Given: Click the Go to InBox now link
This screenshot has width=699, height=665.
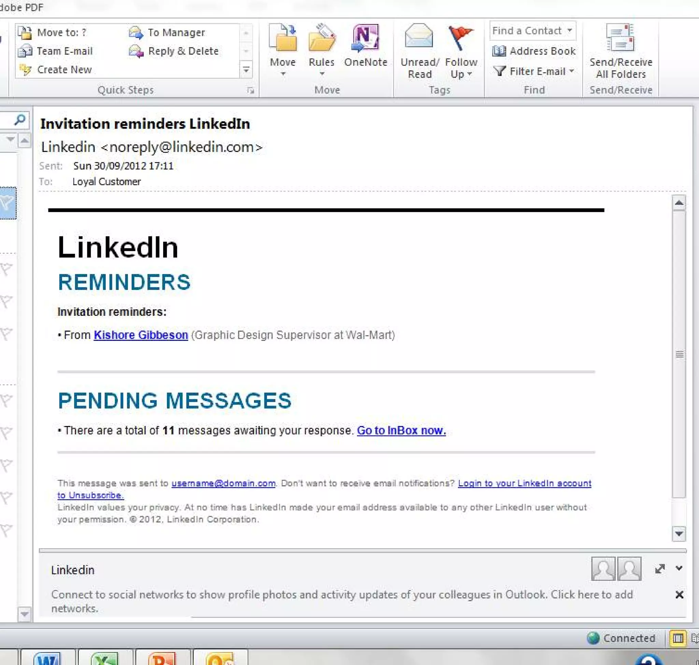Looking at the screenshot, I should (x=401, y=430).
